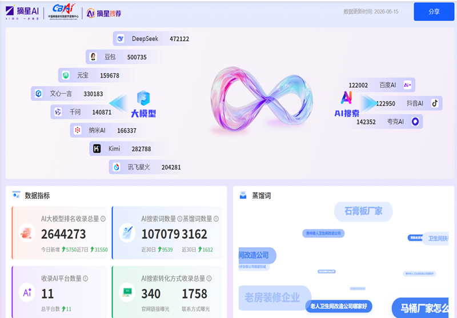This screenshot has width=457, height=318.
Task: Click the 纳米AI red dots icon
Action: pyautogui.click(x=78, y=130)
